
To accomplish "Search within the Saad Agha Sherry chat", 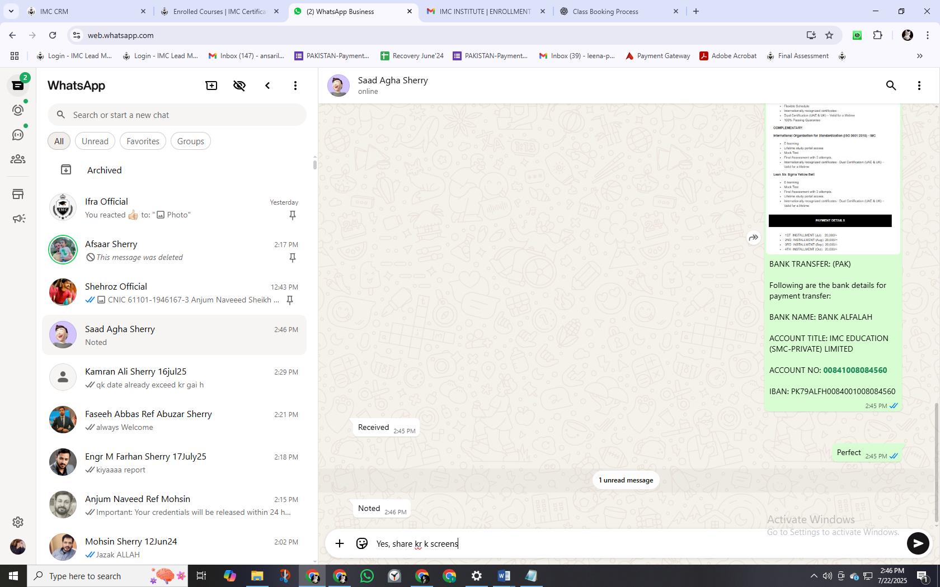I will (x=891, y=86).
